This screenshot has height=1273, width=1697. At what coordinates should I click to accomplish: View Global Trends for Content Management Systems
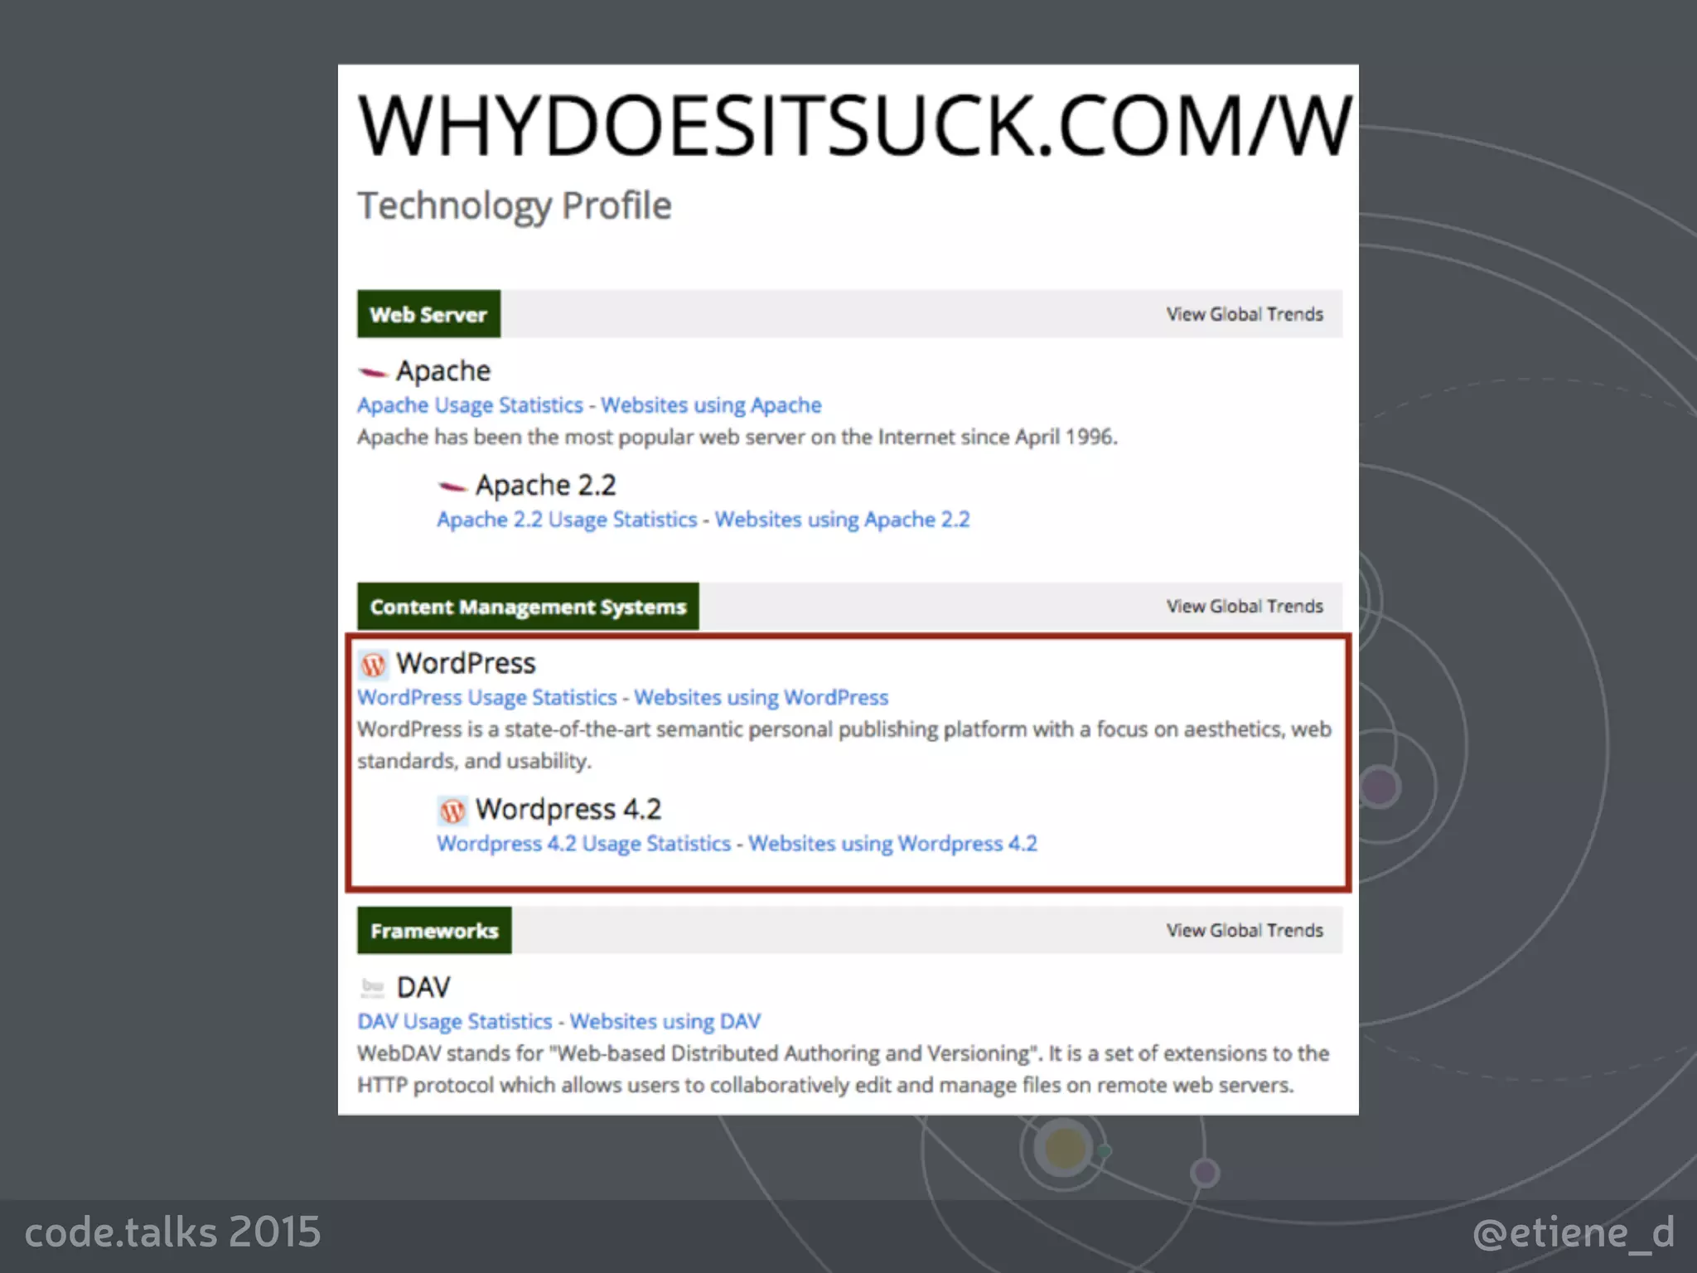pos(1245,606)
